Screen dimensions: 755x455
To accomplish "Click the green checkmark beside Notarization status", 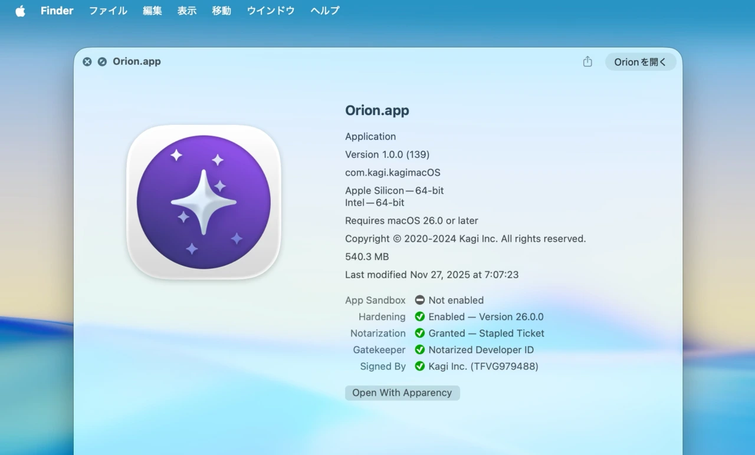I will (x=420, y=333).
